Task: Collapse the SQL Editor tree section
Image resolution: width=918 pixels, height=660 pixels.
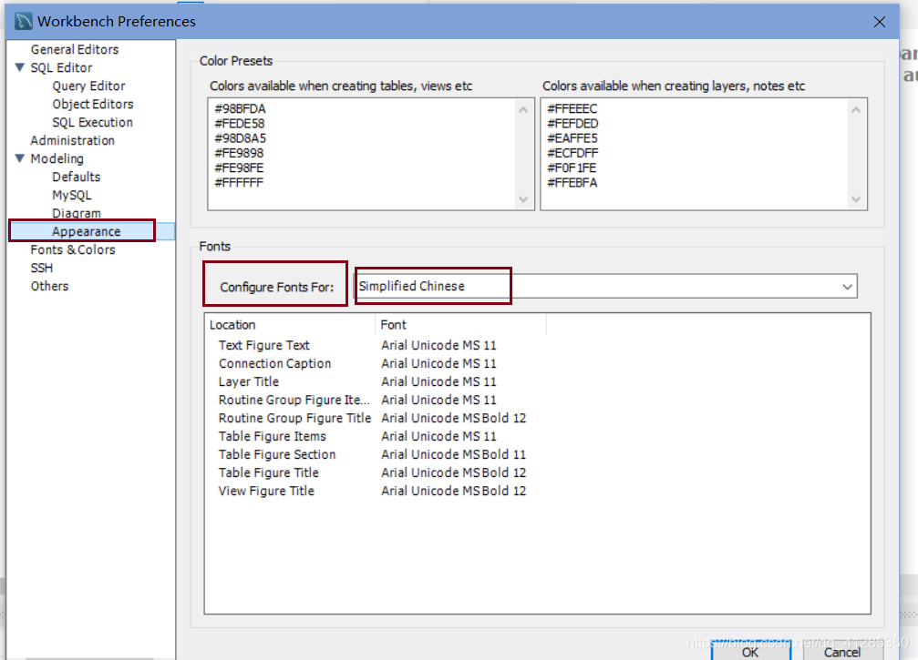Action: coord(20,67)
